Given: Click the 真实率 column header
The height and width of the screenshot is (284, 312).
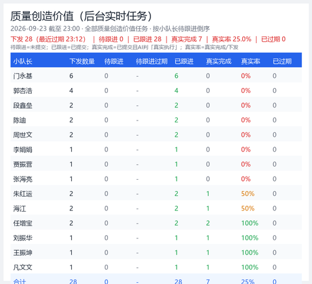Looking at the screenshot, I should 251,61.
